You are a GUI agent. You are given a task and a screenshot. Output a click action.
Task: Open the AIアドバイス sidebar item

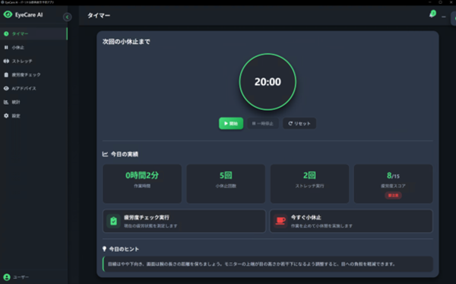click(x=33, y=88)
